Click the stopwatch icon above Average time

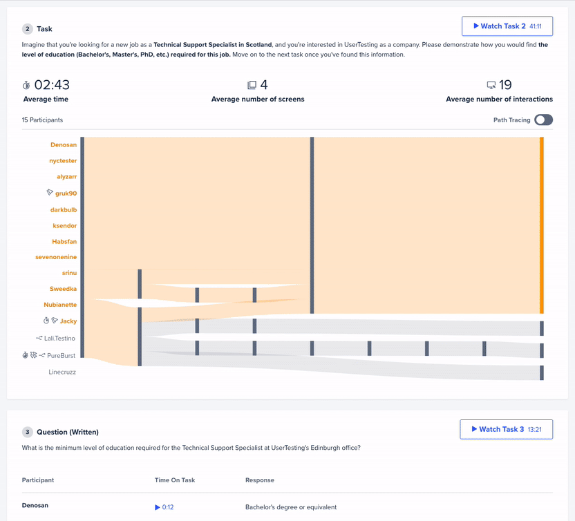pyautogui.click(x=27, y=85)
